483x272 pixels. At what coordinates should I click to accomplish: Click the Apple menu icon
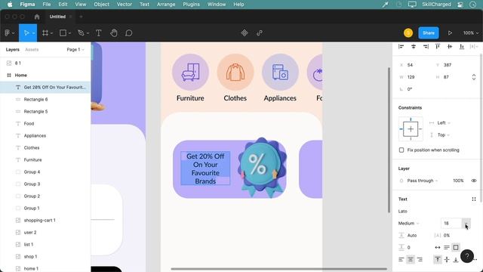pos(10,5)
